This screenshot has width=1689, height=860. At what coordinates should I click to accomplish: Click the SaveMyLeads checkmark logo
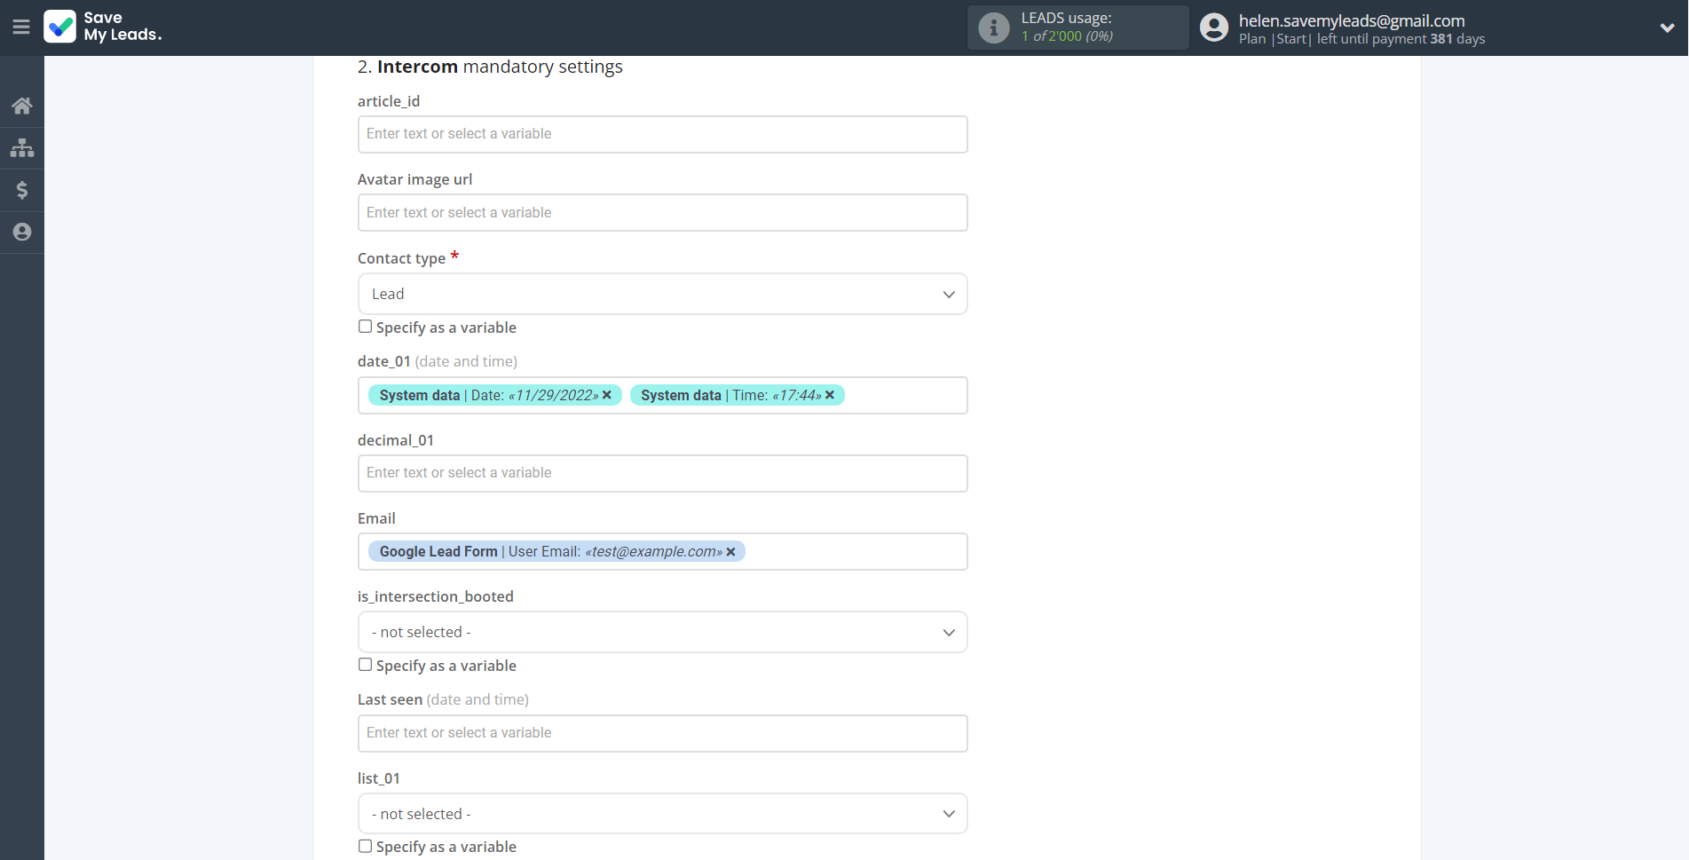coord(60,27)
